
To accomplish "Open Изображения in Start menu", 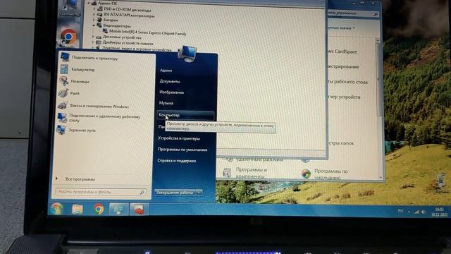I will pos(171,92).
